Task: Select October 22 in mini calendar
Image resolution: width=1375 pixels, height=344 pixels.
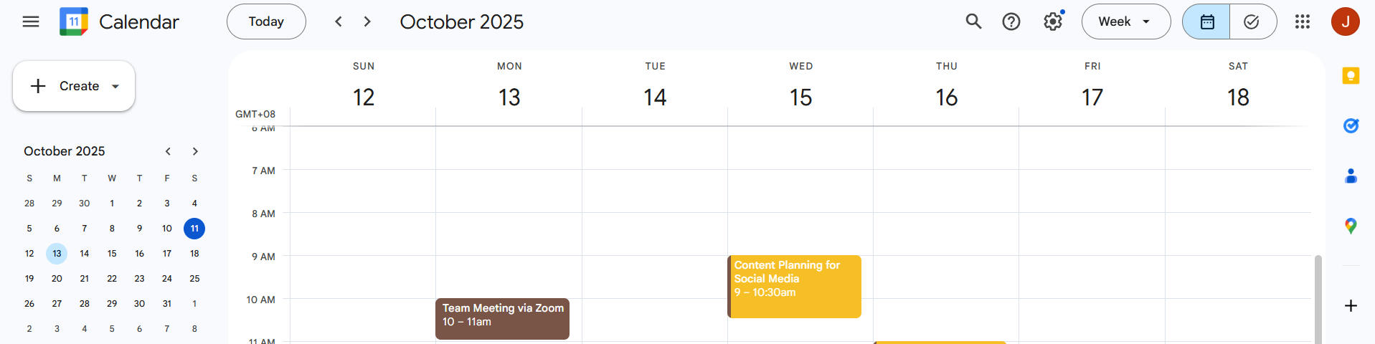Action: (x=112, y=279)
